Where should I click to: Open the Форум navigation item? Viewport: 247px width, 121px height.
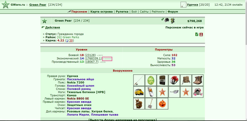(173, 12)
